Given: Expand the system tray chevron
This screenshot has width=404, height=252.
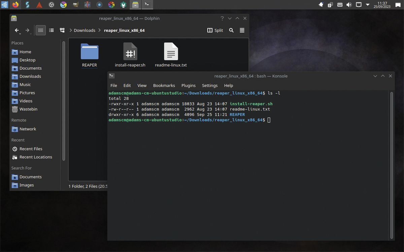Looking at the screenshot, I should pos(368,5).
